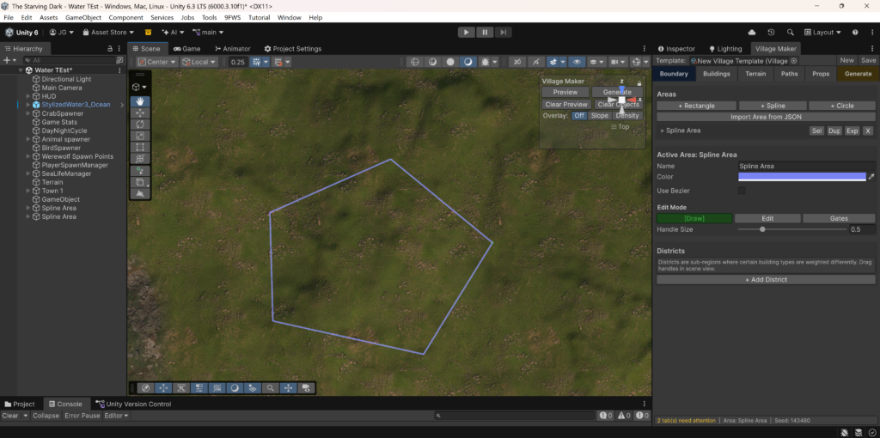Switch to the Buildings tab
880x438 pixels.
click(x=716, y=74)
